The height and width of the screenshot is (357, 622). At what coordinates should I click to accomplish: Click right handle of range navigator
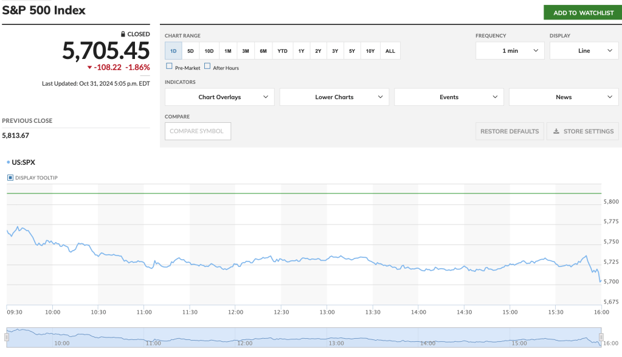(x=601, y=337)
